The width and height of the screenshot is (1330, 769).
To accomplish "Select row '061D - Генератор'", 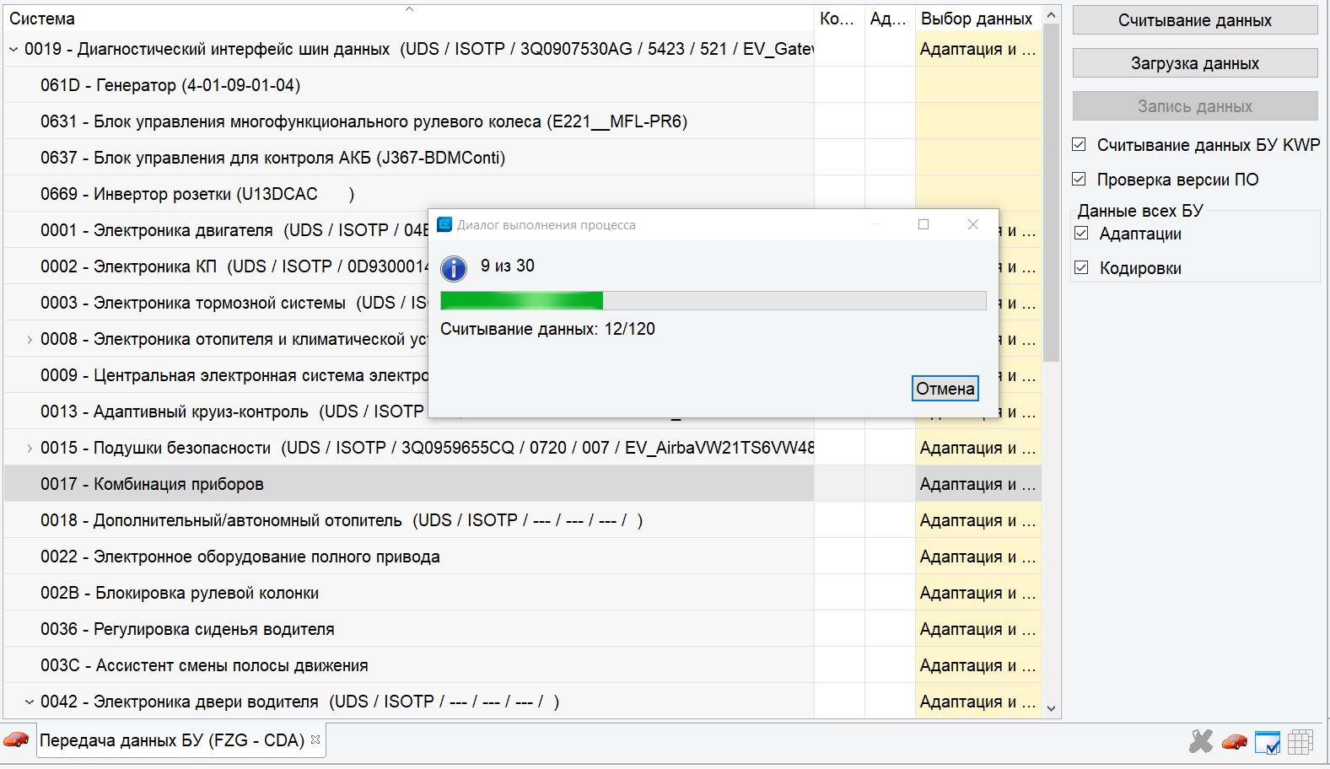I will [409, 85].
